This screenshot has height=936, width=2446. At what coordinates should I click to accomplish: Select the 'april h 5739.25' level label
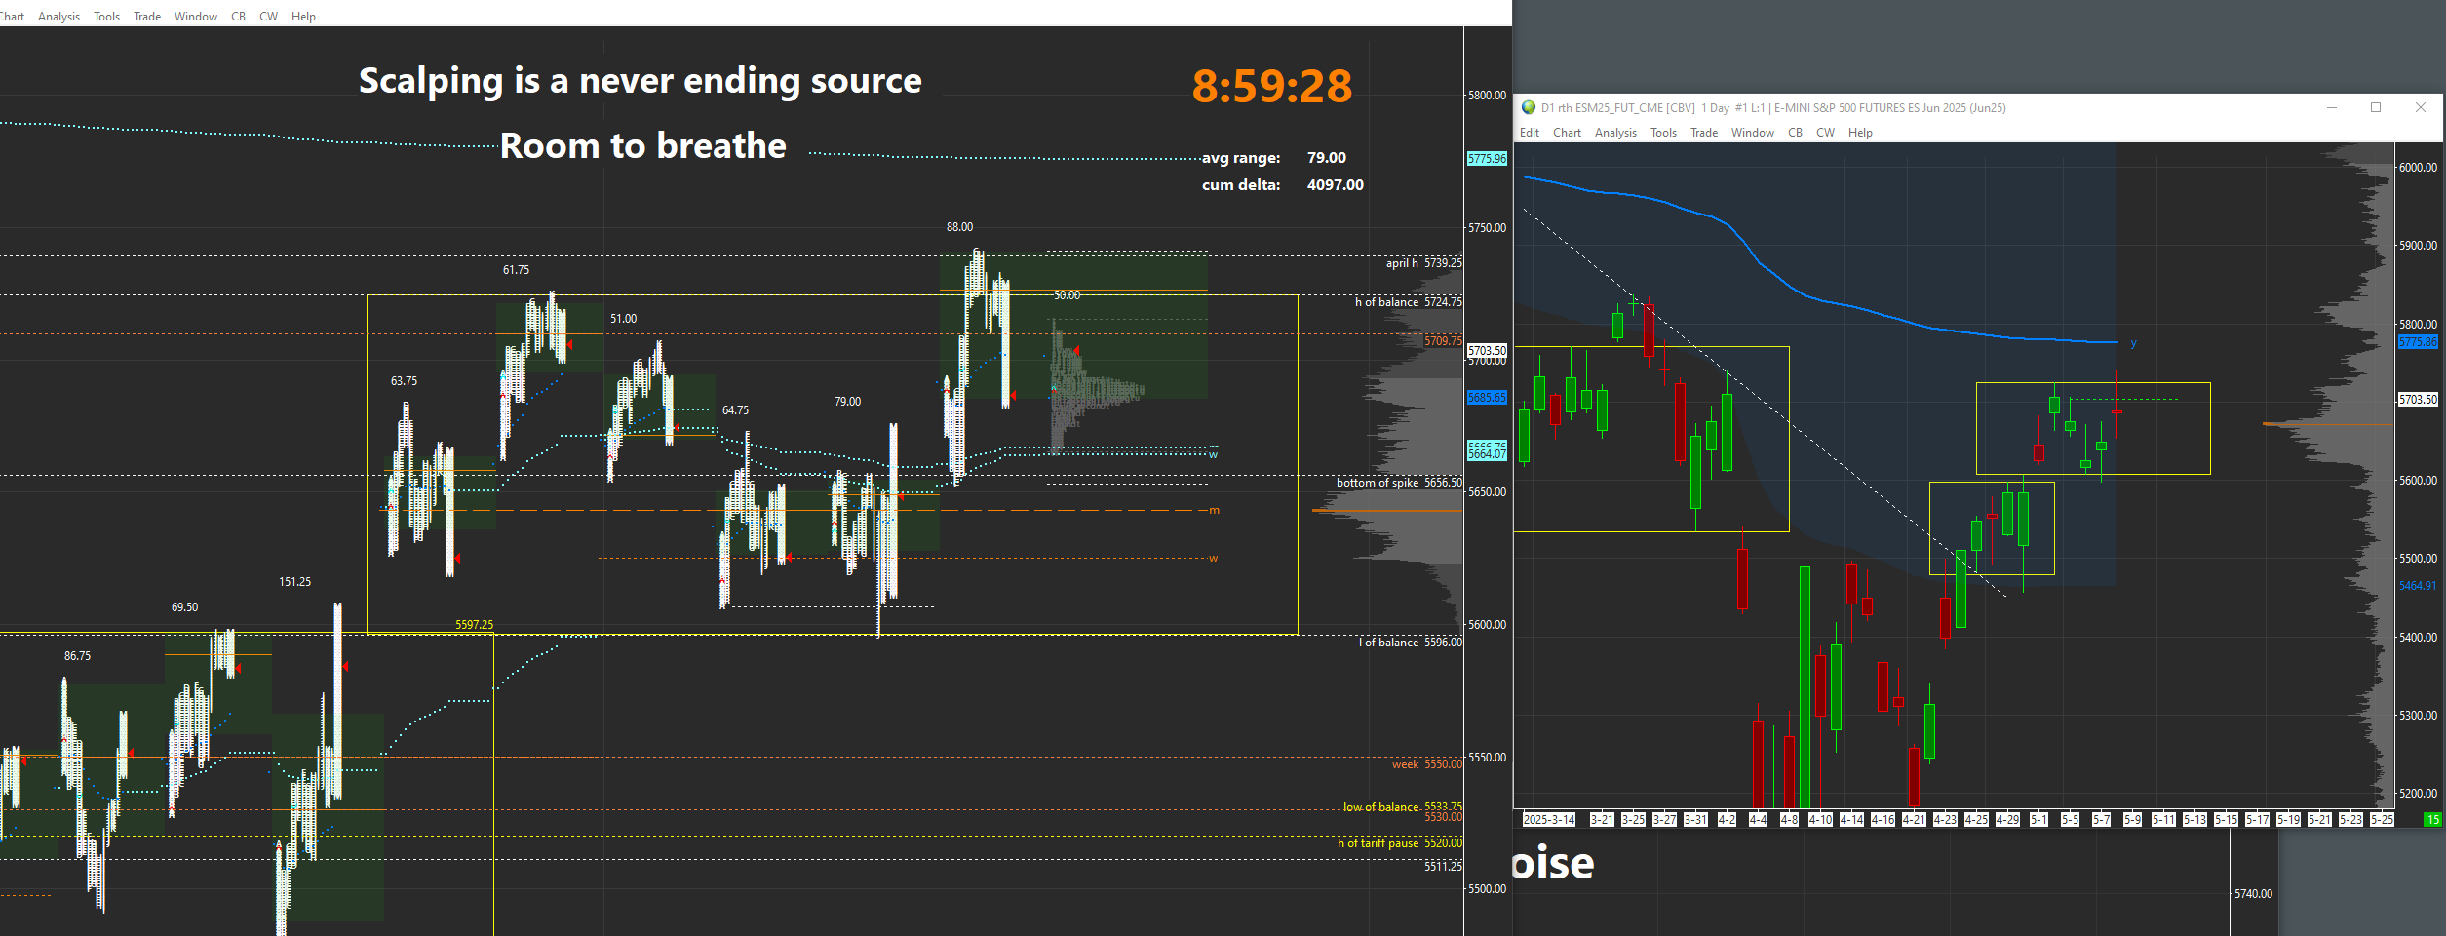[1424, 263]
